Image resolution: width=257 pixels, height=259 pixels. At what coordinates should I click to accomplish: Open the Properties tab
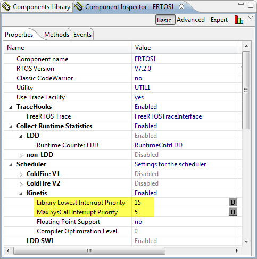19,35
